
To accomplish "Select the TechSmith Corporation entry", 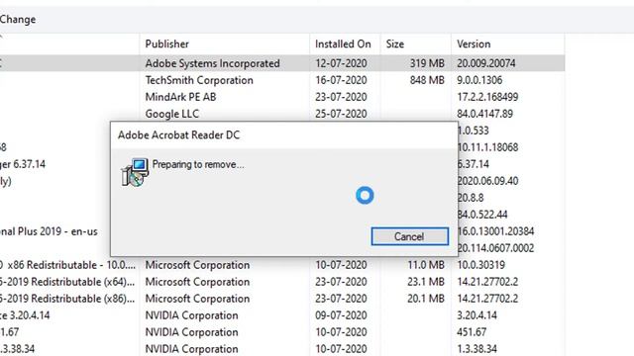I will pyautogui.click(x=199, y=80).
